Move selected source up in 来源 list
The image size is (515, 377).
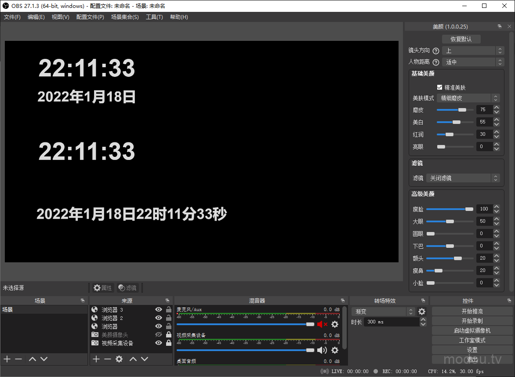[133, 359]
